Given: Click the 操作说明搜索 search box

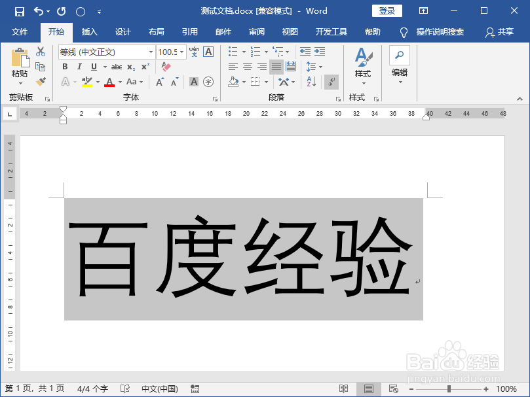Looking at the screenshot, I should 440,32.
